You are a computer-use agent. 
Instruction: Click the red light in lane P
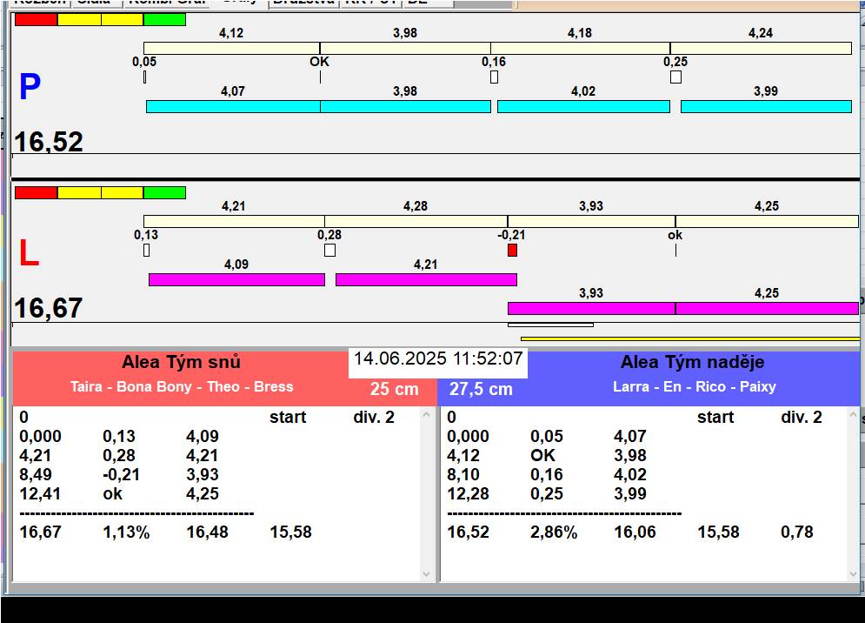[36, 19]
